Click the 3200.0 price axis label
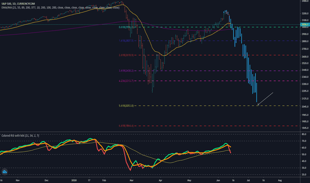 coord(305,14)
